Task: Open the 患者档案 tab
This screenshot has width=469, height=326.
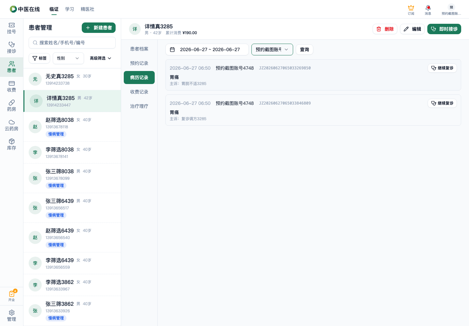Action: (139, 49)
